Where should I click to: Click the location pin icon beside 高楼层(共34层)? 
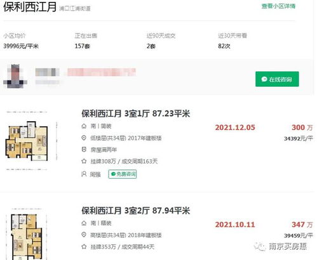pos(84,235)
